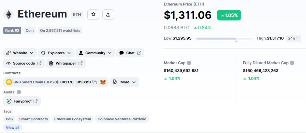
Task: Click the Ethereum logo icon
Action: [x=8, y=15]
